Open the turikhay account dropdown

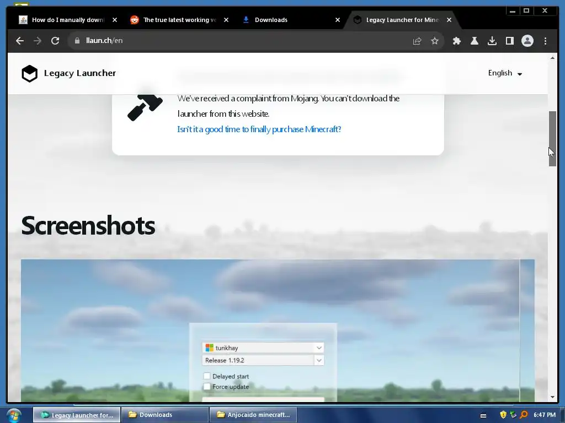[x=263, y=348]
